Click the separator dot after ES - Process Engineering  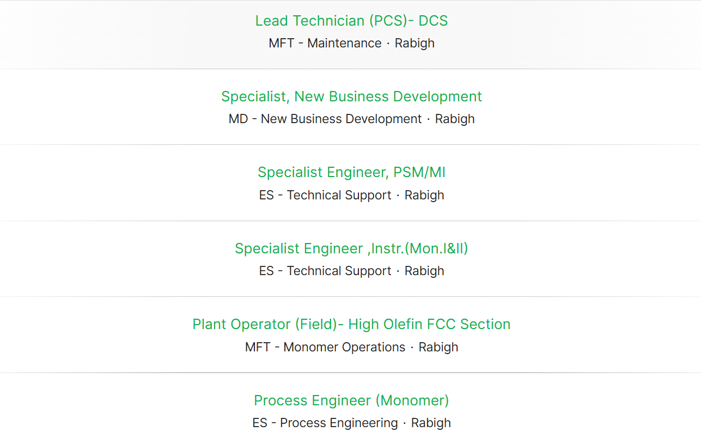click(x=405, y=423)
